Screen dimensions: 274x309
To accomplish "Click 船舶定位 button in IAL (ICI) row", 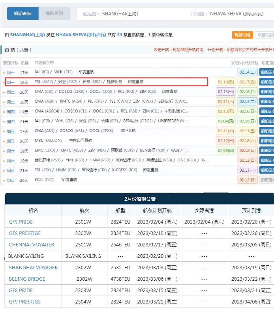I will click(x=266, y=72).
